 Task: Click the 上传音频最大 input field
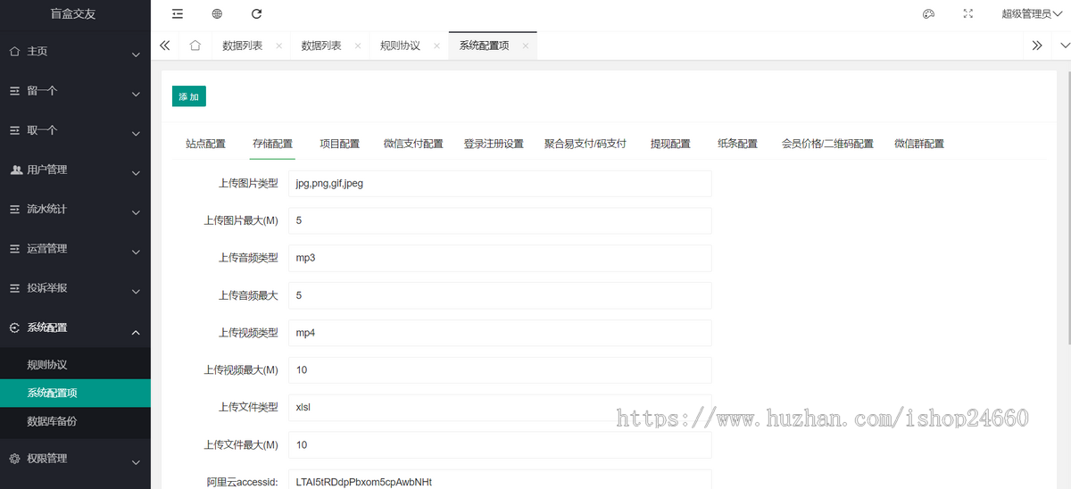click(x=500, y=295)
